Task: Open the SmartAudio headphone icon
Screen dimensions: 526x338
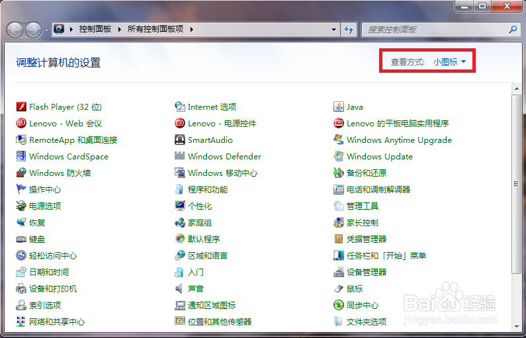Action: click(180, 140)
